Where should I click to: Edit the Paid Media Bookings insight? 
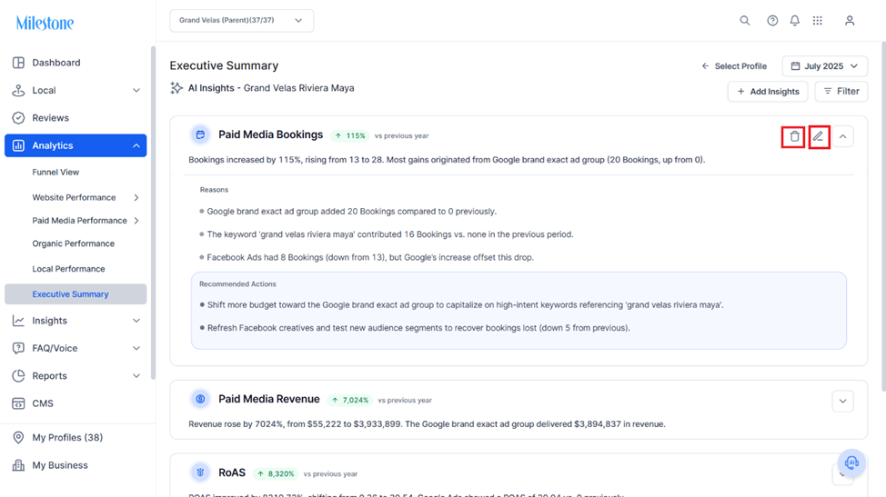pyautogui.click(x=819, y=136)
